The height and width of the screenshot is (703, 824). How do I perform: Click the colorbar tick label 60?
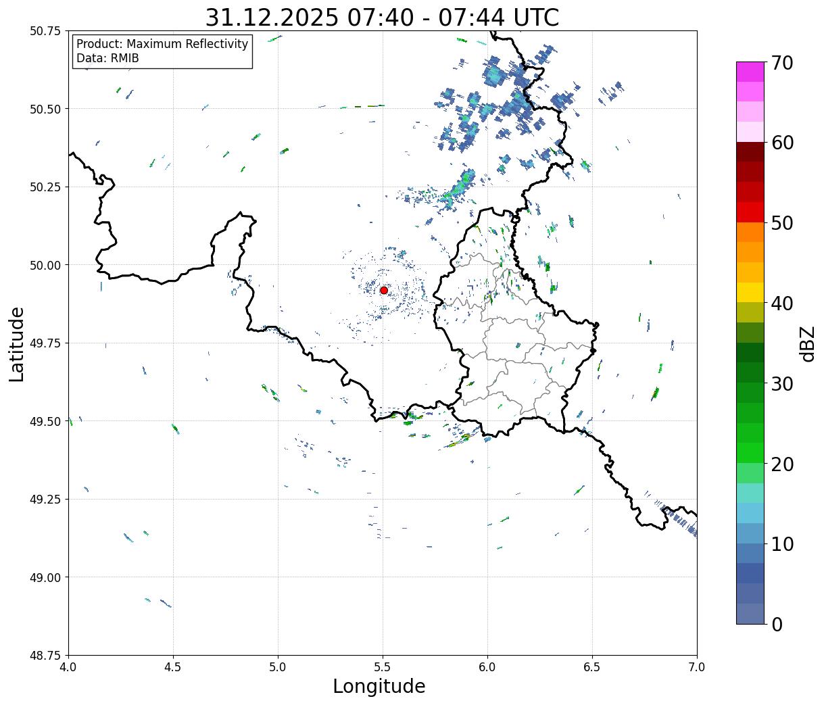781,143
